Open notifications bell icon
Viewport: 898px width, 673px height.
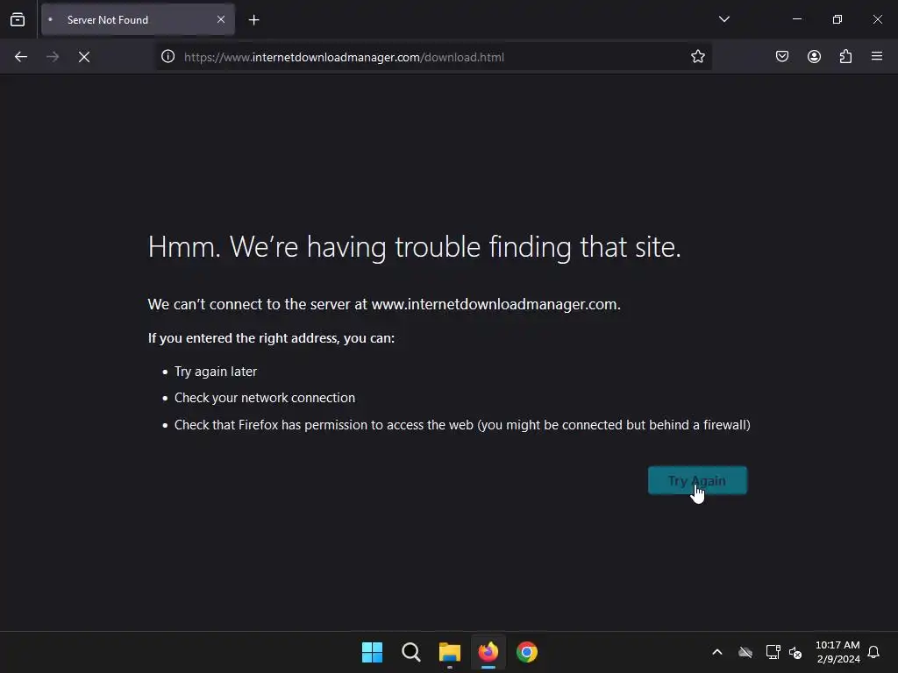pos(873,652)
